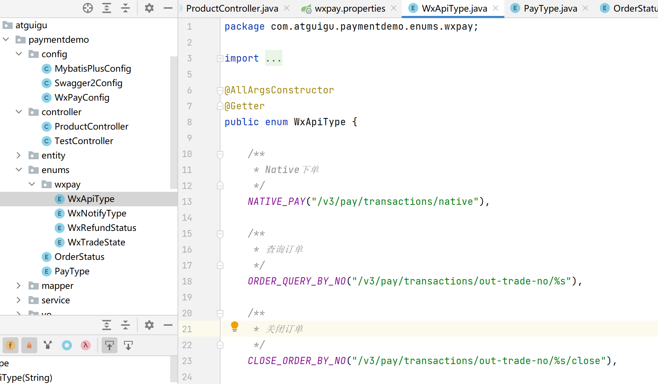
Task: Toggle Show Anonymous Classes circle filter
Action: (67, 345)
